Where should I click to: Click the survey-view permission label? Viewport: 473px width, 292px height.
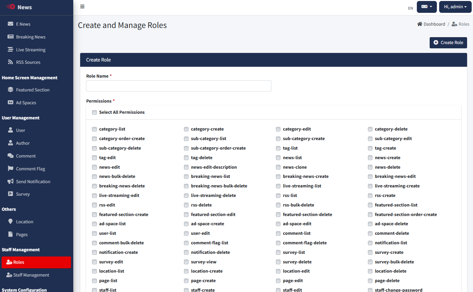click(204, 262)
